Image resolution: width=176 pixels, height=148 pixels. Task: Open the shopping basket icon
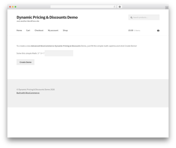coord(158,30)
